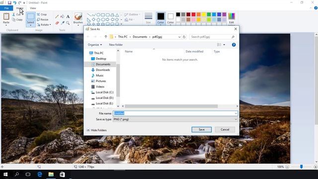
Task: Open the Outline dropdown in Shapes group
Action: [x=132, y=14]
